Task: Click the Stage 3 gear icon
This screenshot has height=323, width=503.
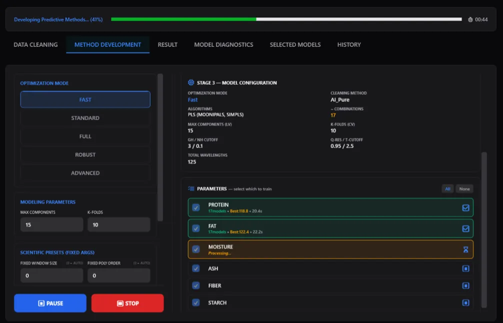Action: (x=191, y=82)
